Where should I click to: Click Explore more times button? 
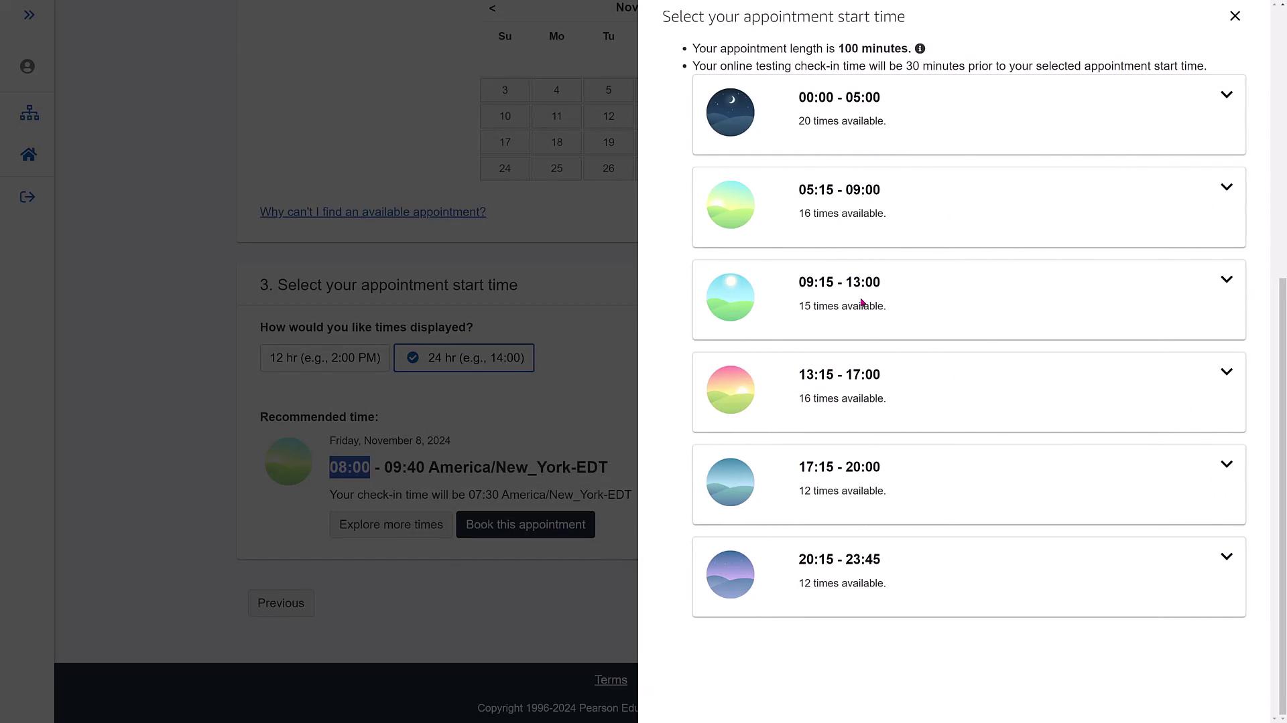[391, 525]
